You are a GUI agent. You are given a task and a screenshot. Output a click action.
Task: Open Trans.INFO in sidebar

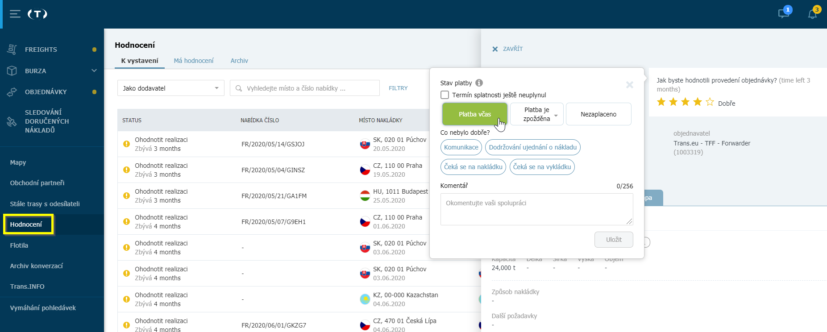pyautogui.click(x=27, y=286)
